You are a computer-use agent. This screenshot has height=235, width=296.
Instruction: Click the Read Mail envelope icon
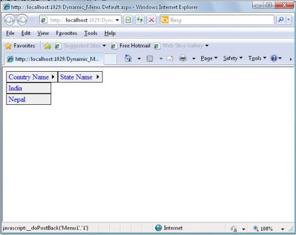[x=170, y=58]
